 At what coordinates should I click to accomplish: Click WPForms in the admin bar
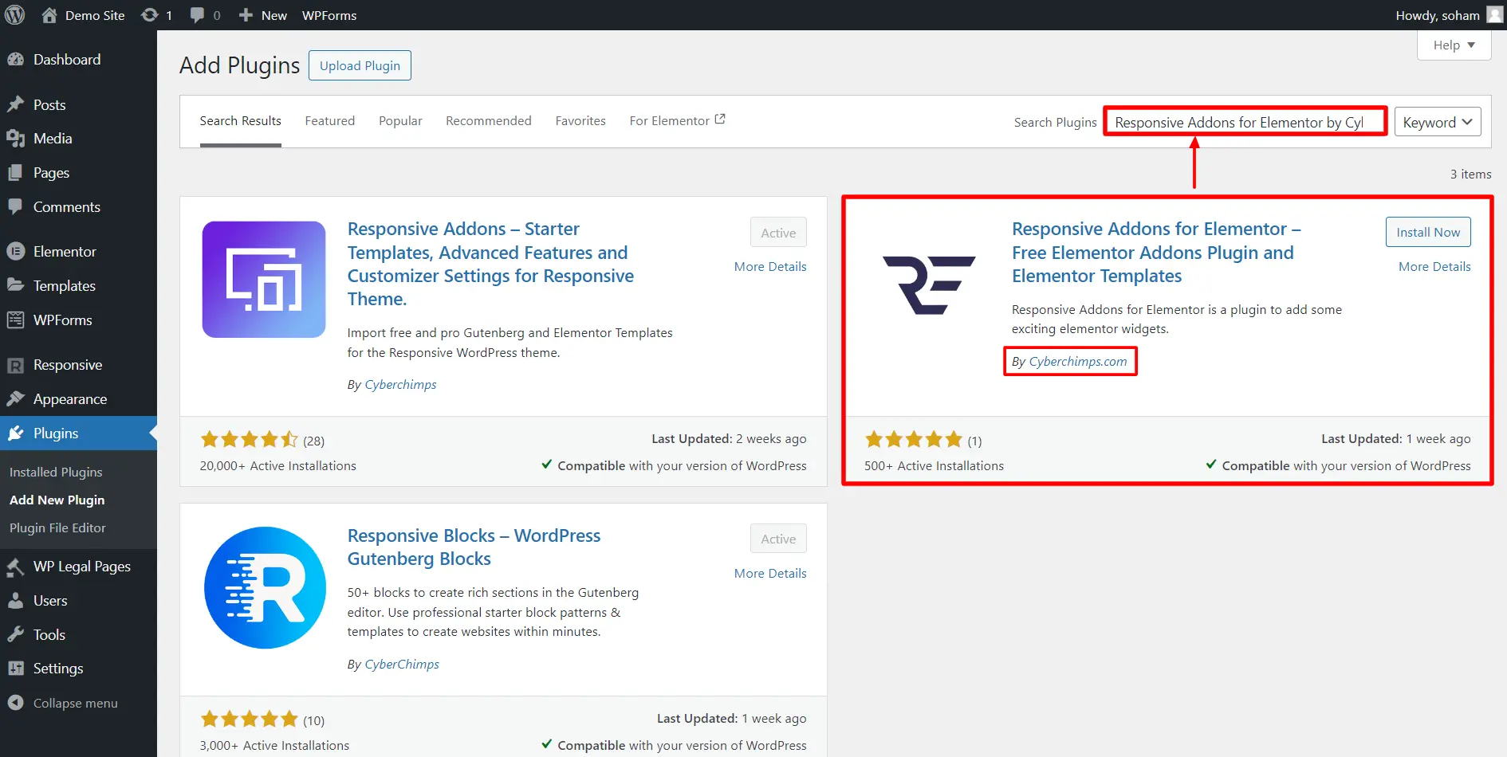coord(329,15)
